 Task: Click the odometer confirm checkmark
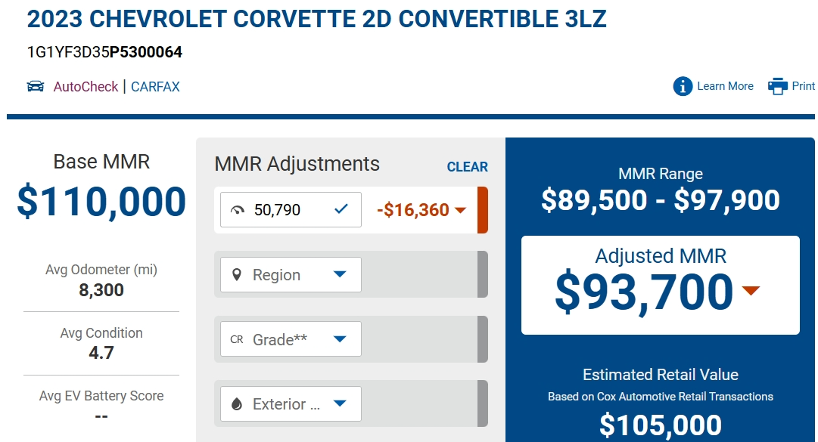pos(341,209)
